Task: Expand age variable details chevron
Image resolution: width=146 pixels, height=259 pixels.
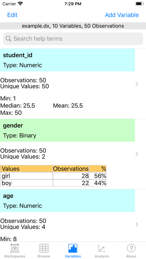Action: [137, 224]
